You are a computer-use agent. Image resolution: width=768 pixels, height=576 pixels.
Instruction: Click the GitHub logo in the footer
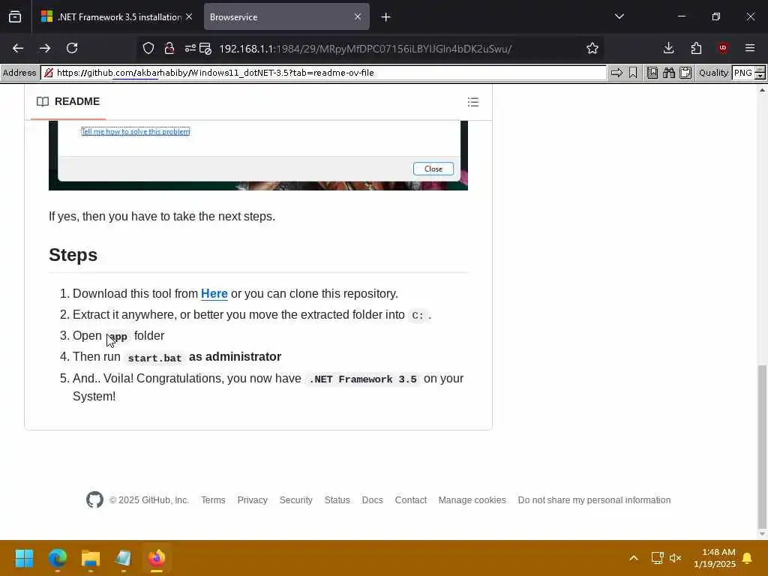[94, 499]
